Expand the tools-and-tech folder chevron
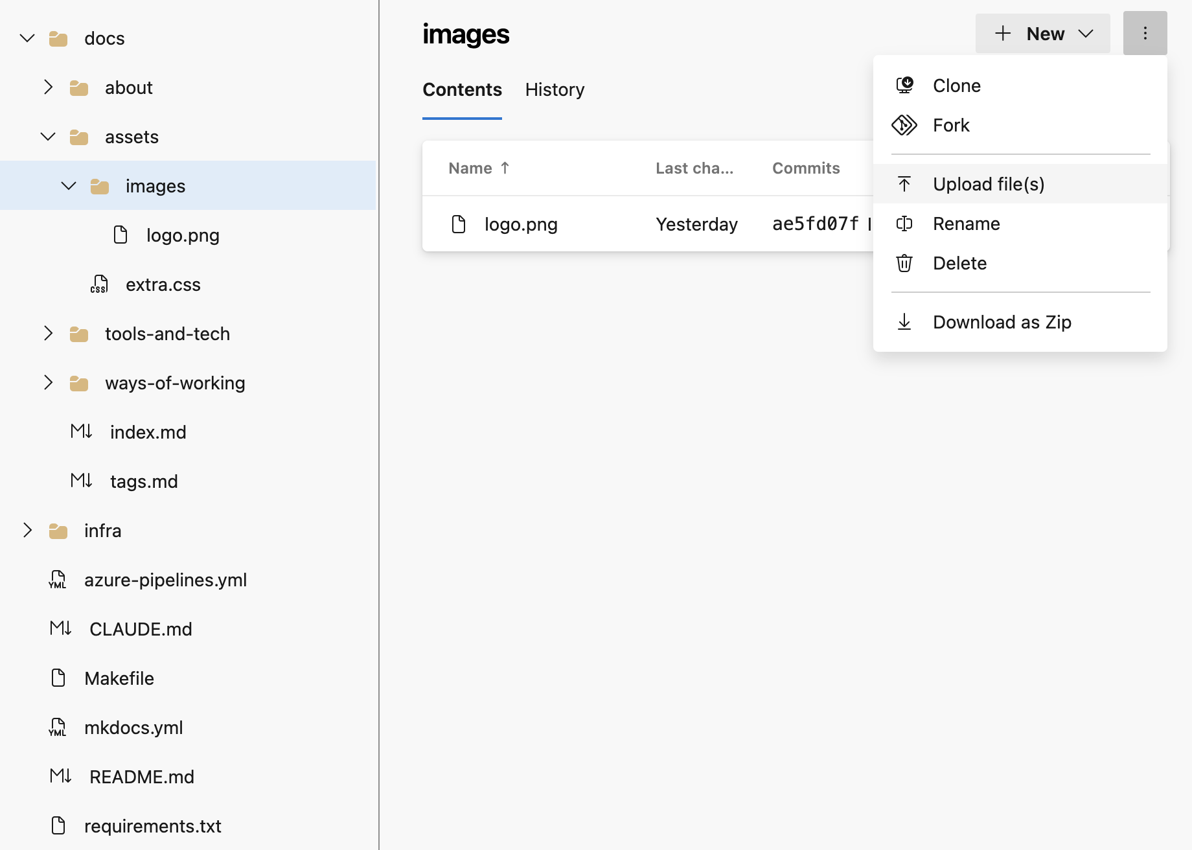The image size is (1192, 850). pyautogui.click(x=48, y=334)
